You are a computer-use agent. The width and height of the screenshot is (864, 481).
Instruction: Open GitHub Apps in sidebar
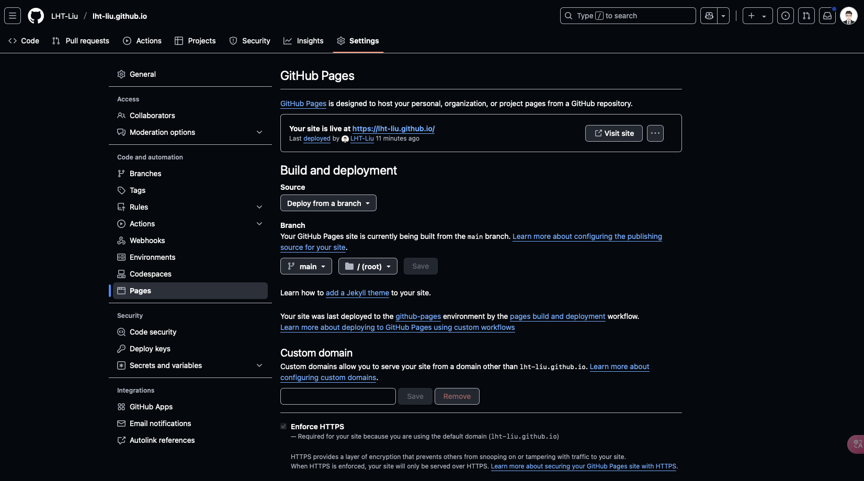190,407
